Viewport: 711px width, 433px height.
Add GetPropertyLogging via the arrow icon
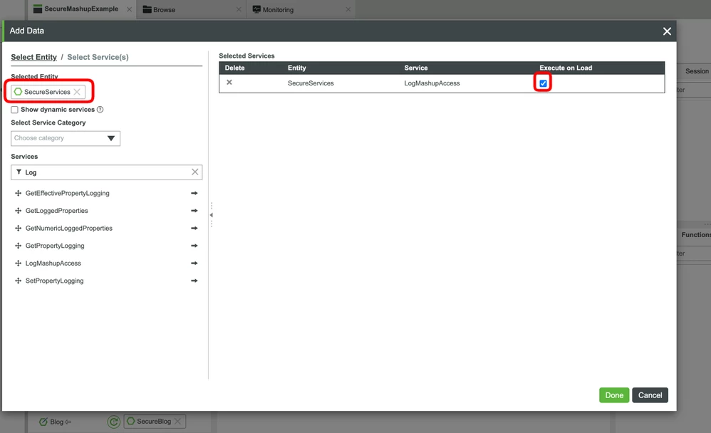click(x=194, y=245)
